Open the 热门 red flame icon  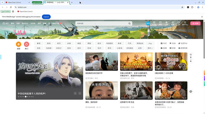[x=26, y=44]
